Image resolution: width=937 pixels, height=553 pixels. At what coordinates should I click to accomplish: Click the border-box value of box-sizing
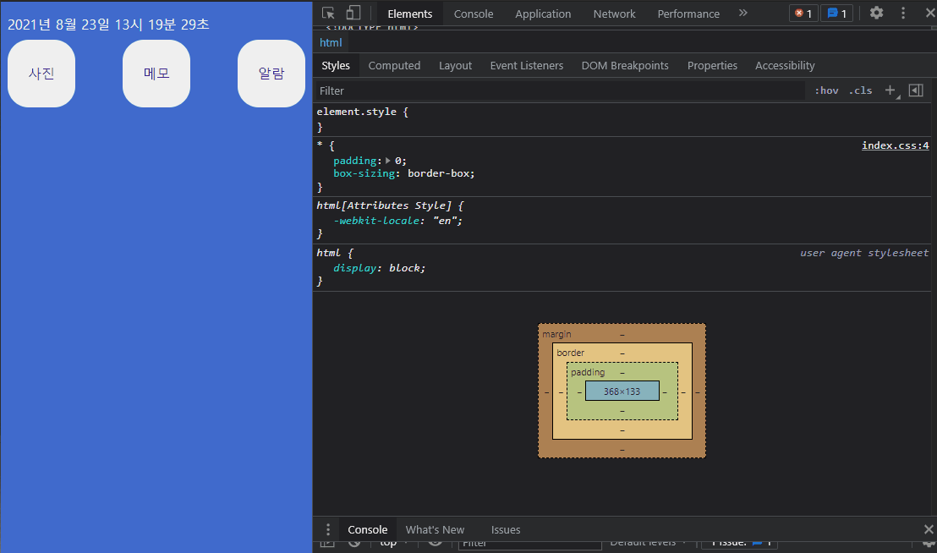439,173
